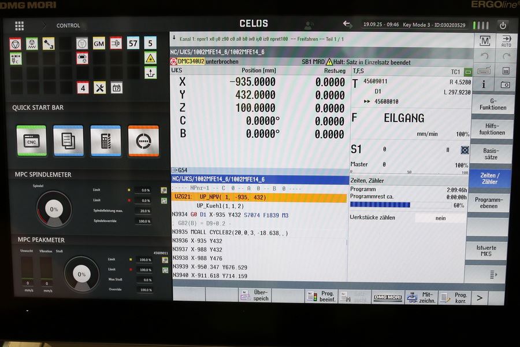This screenshot has height=347, width=520.
Task: Take a screenshot with the camera icon
Action: [506, 85]
